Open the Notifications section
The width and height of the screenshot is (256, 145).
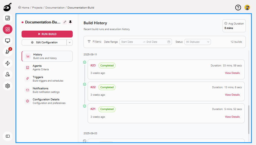(x=47, y=90)
